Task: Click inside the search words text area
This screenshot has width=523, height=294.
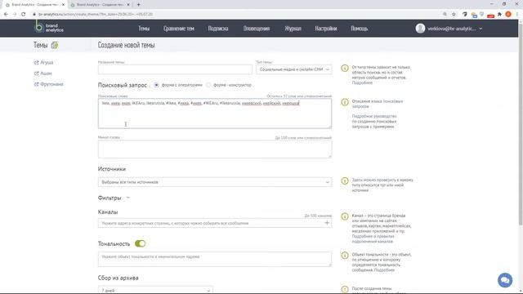Action: tap(215, 114)
